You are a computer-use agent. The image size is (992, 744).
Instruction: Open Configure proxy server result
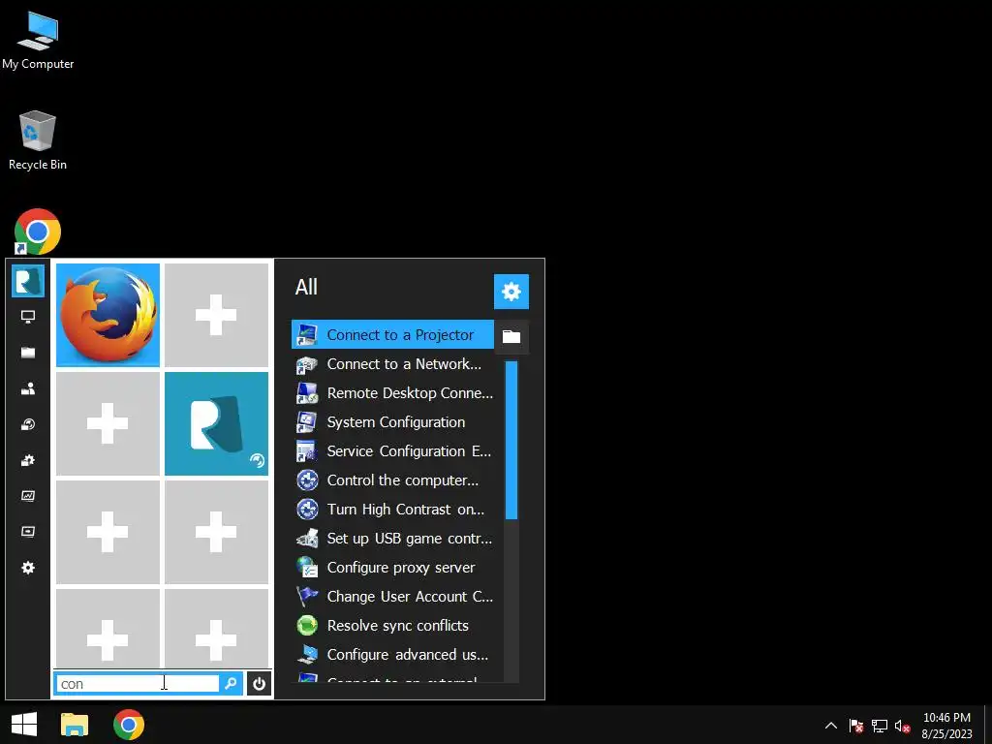pos(392,568)
